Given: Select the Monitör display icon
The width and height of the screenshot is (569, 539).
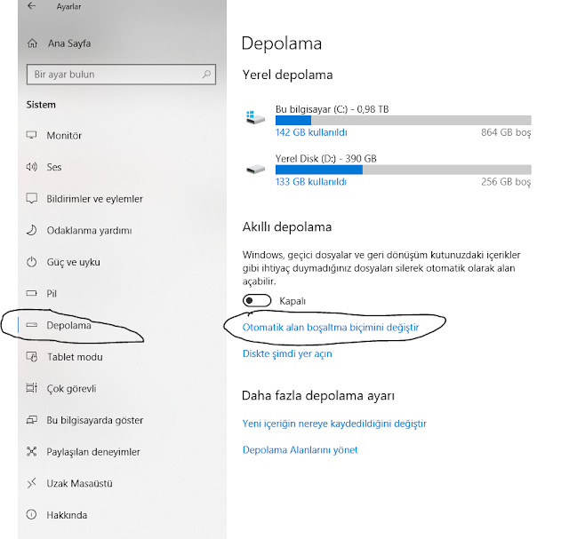Looking at the screenshot, I should click(x=32, y=135).
